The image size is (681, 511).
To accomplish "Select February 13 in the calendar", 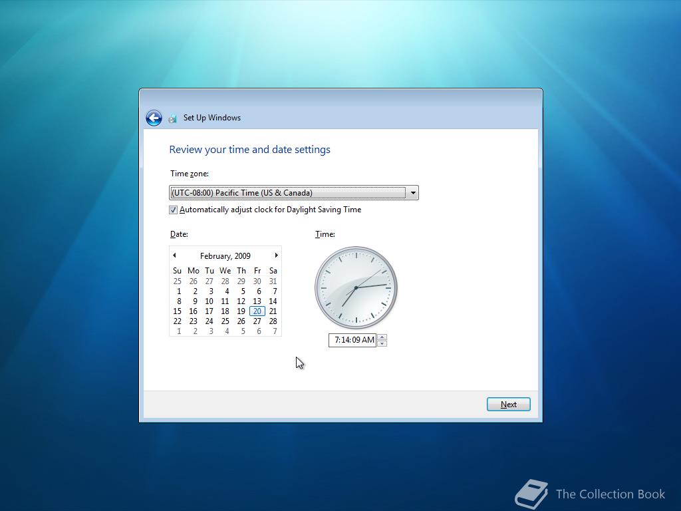I will [x=257, y=301].
